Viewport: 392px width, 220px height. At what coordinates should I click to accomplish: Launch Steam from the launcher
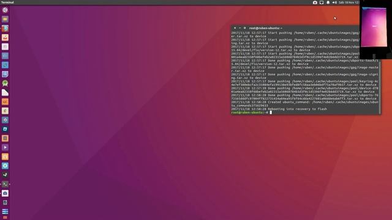[5, 175]
